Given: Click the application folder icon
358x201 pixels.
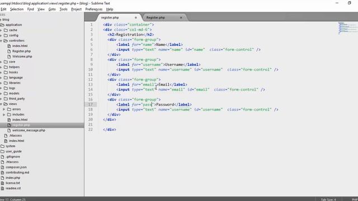Looking at the screenshot, I should coord(2,25).
